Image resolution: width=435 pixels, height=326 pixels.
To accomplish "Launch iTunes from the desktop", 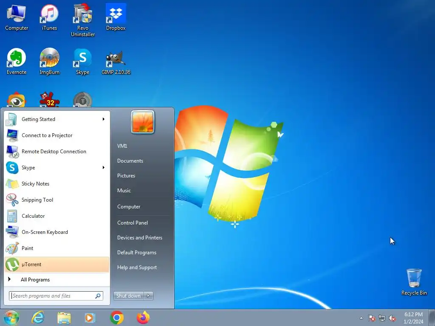I will point(49,17).
